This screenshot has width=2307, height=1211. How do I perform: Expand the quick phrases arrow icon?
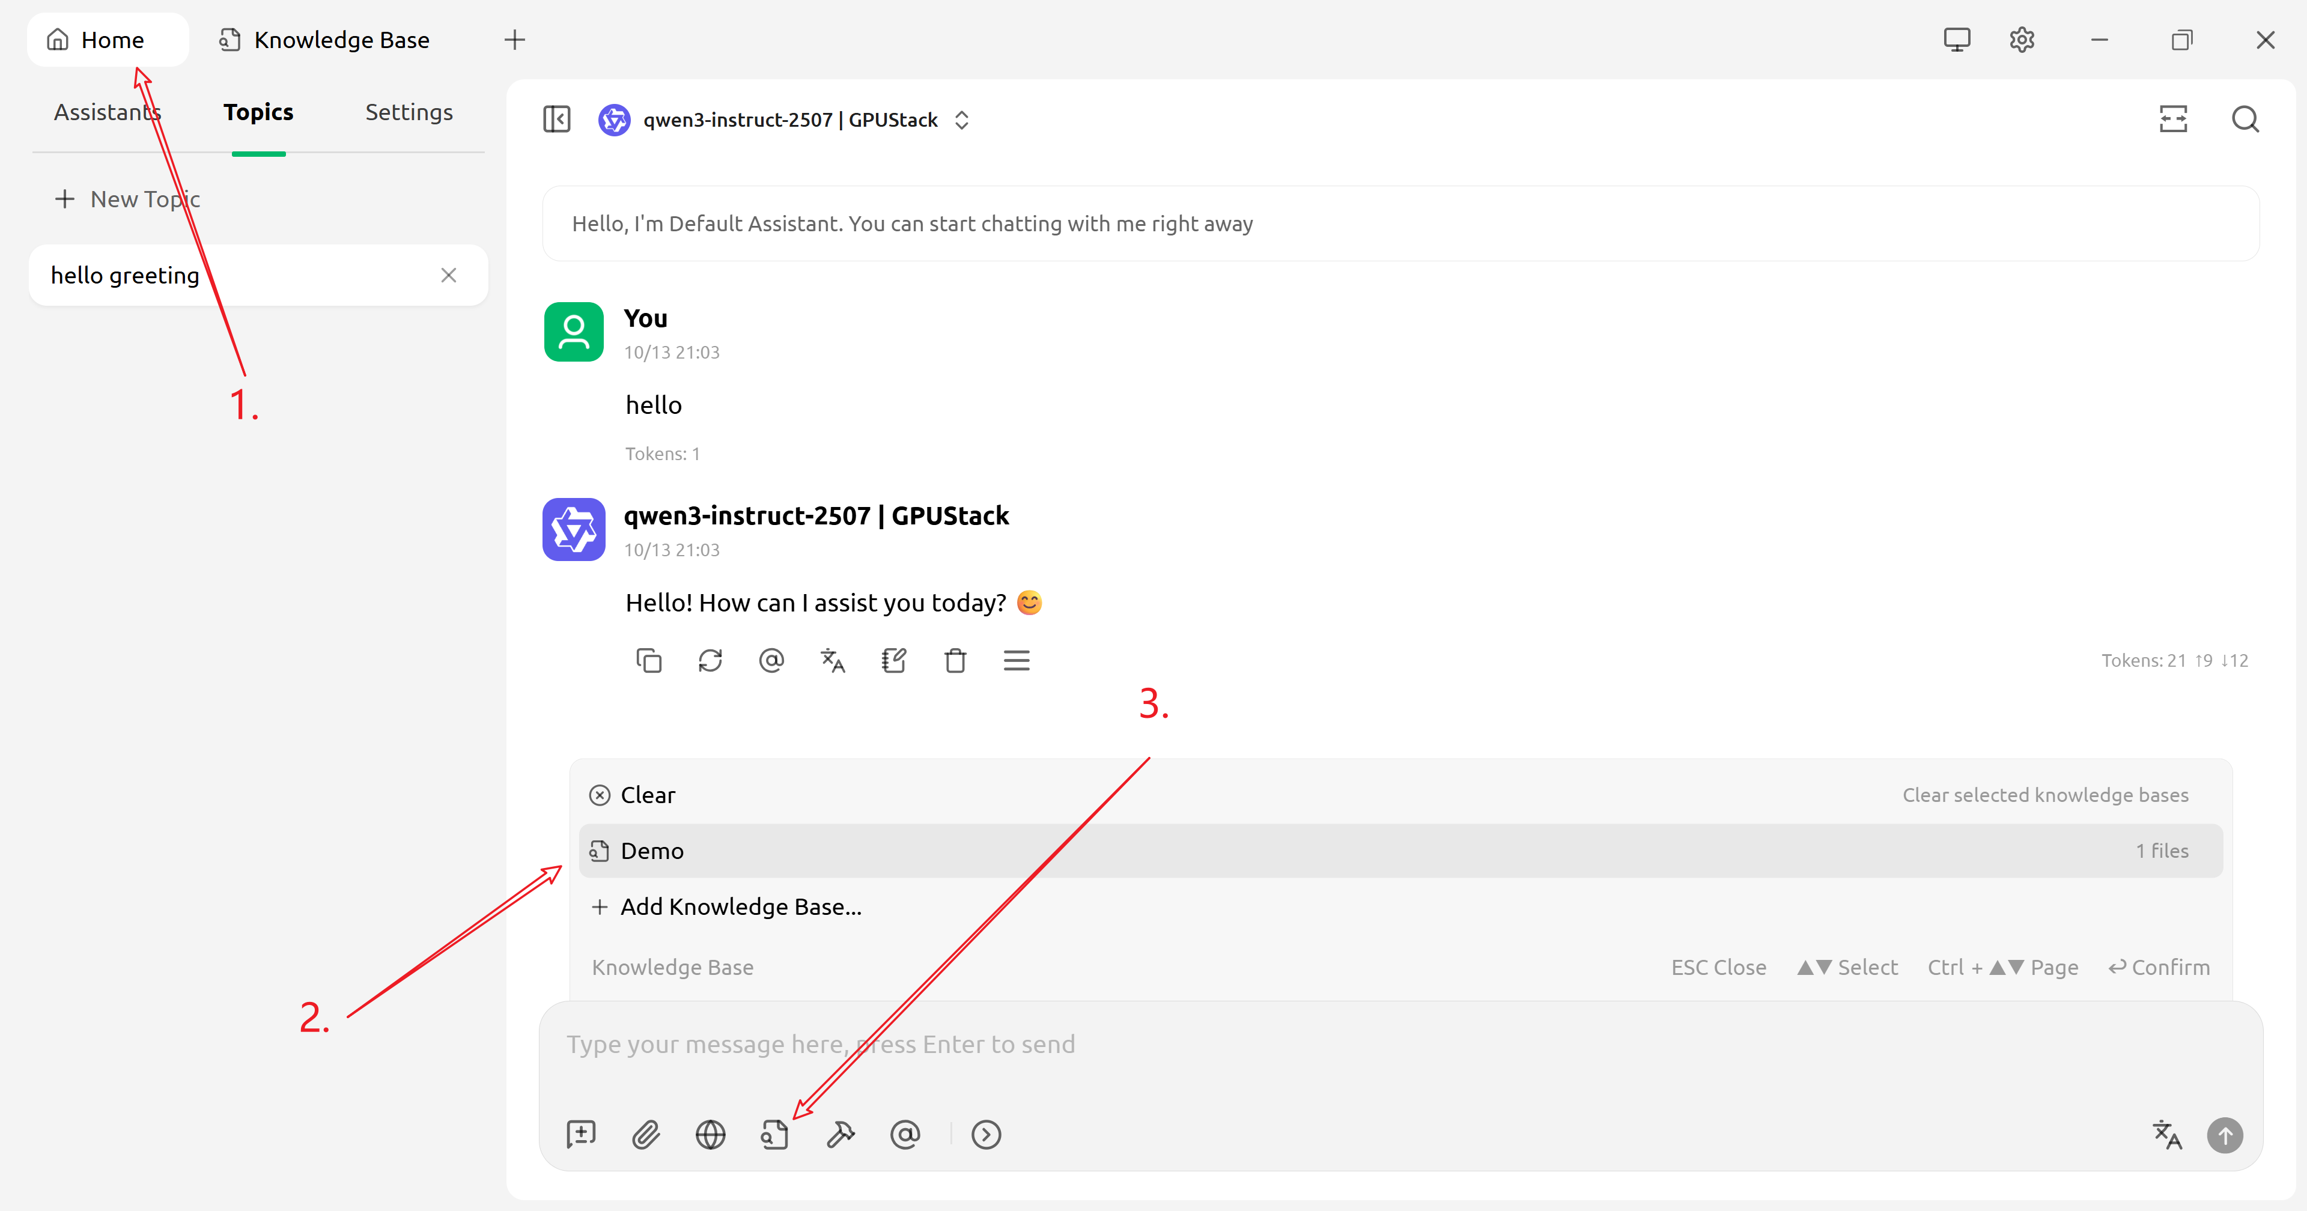click(986, 1135)
